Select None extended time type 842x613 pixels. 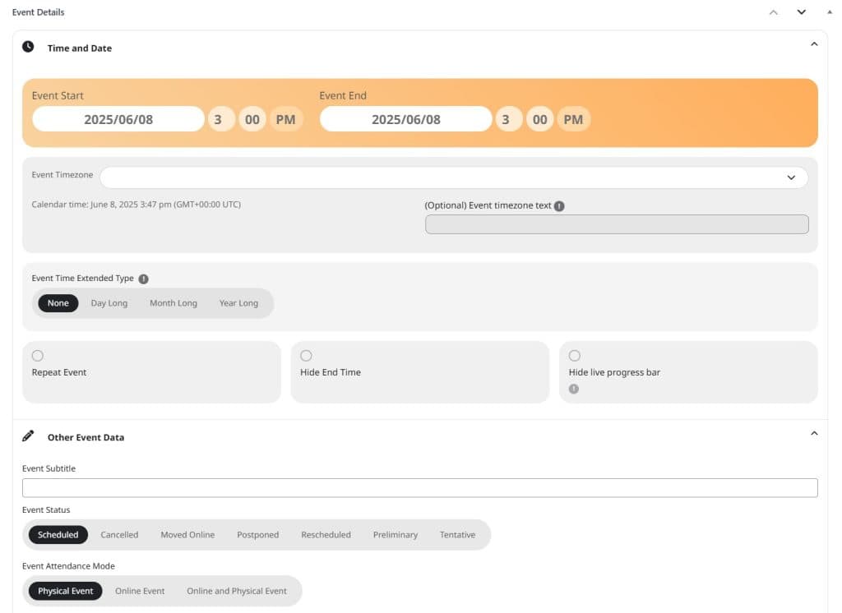[58, 303]
